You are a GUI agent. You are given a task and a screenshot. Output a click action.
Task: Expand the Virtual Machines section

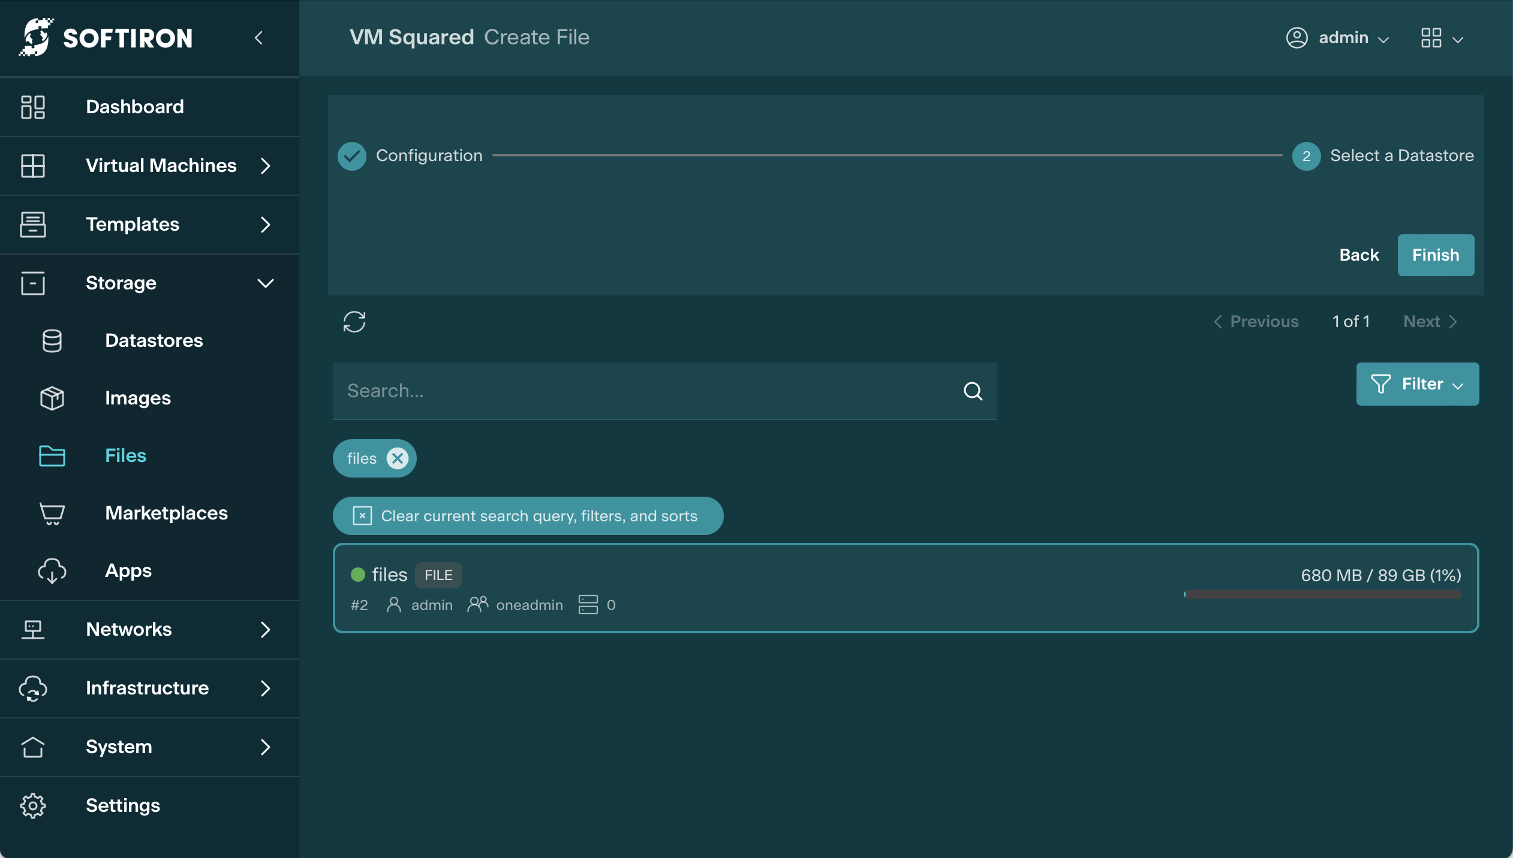pos(161,165)
